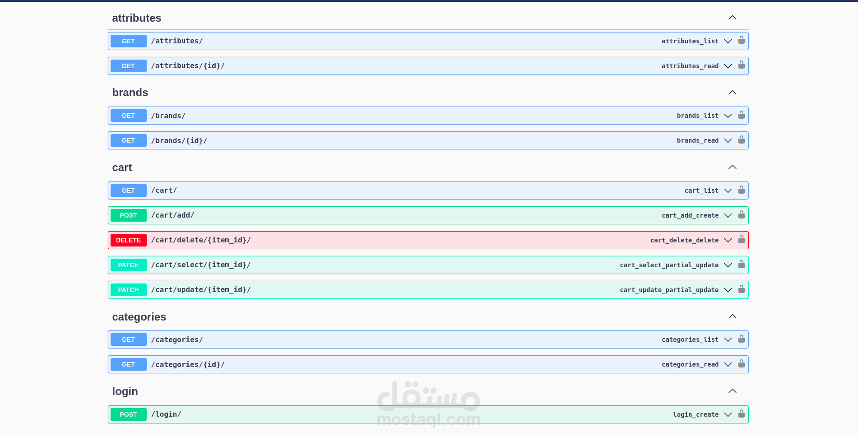
Task: Click the lock icon for cart_update_partial_update
Action: [742, 289]
